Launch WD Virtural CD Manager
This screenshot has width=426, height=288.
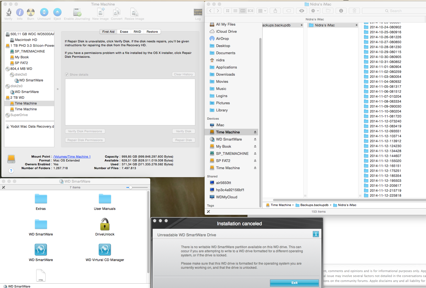pyautogui.click(x=105, y=250)
